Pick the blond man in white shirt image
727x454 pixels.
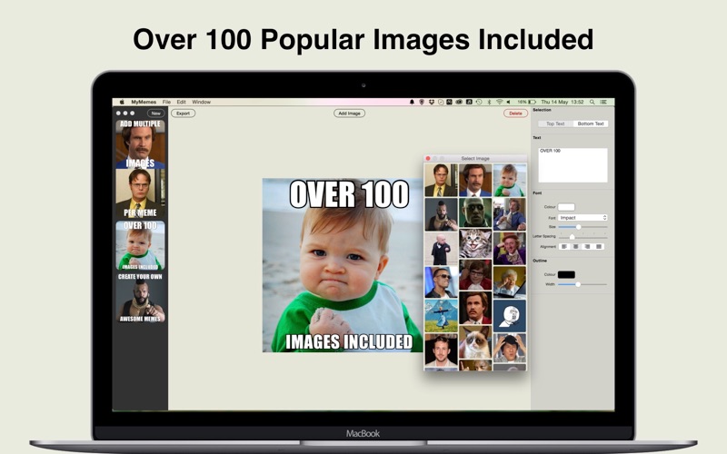[441, 350]
